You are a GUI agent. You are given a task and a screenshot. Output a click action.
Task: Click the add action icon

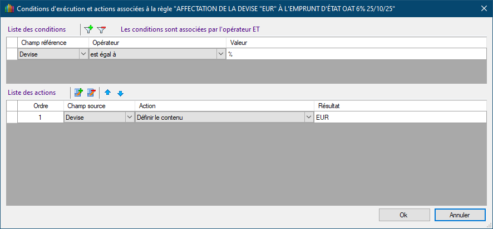78,93
